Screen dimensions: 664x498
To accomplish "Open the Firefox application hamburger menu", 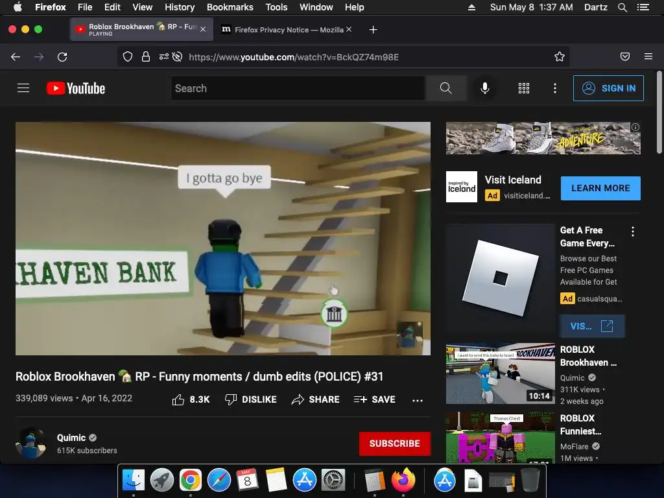I will pos(648,56).
